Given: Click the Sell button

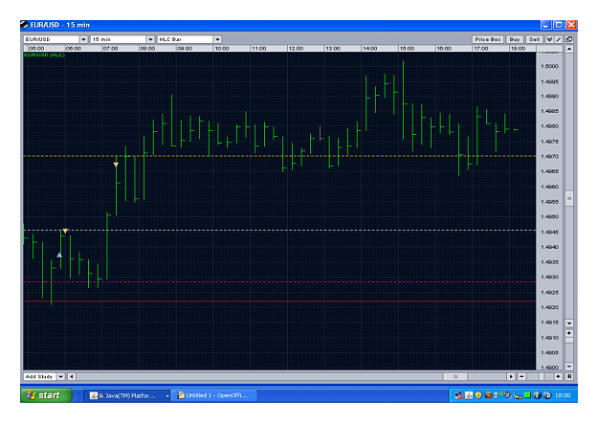Looking at the screenshot, I should pyautogui.click(x=534, y=39).
